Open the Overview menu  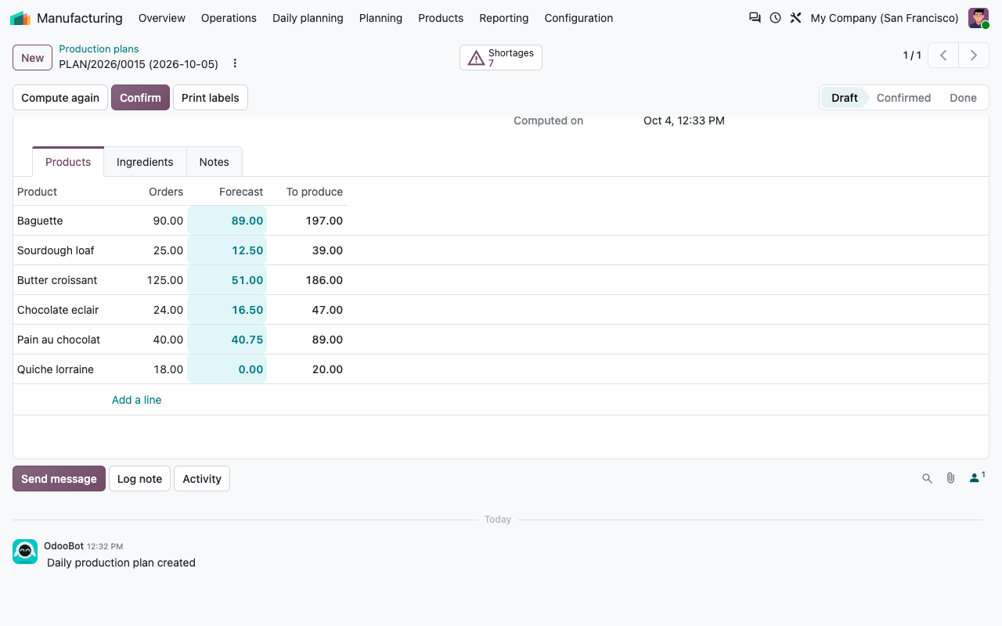[x=162, y=18]
